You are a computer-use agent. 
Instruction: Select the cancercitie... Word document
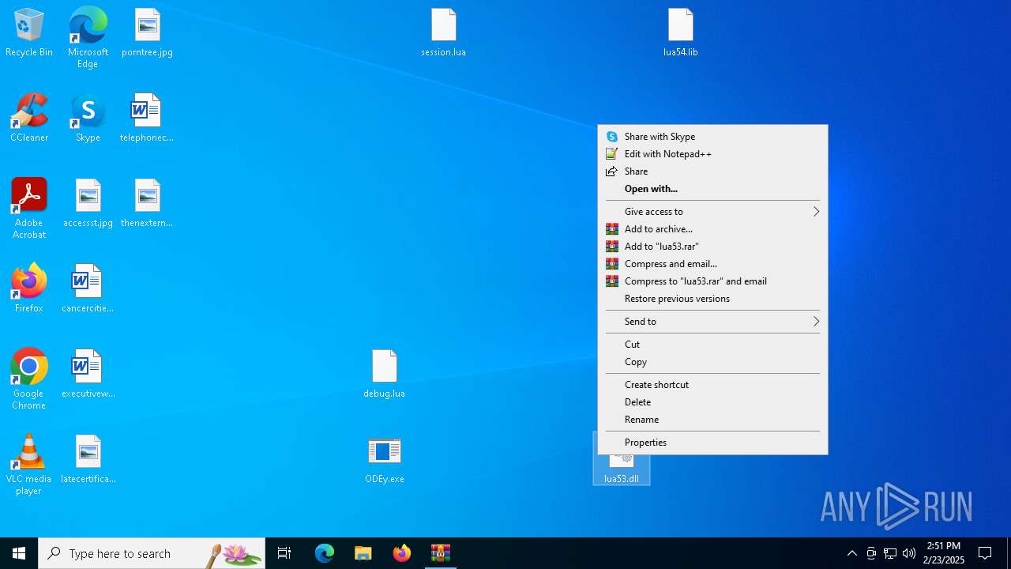[x=88, y=289]
